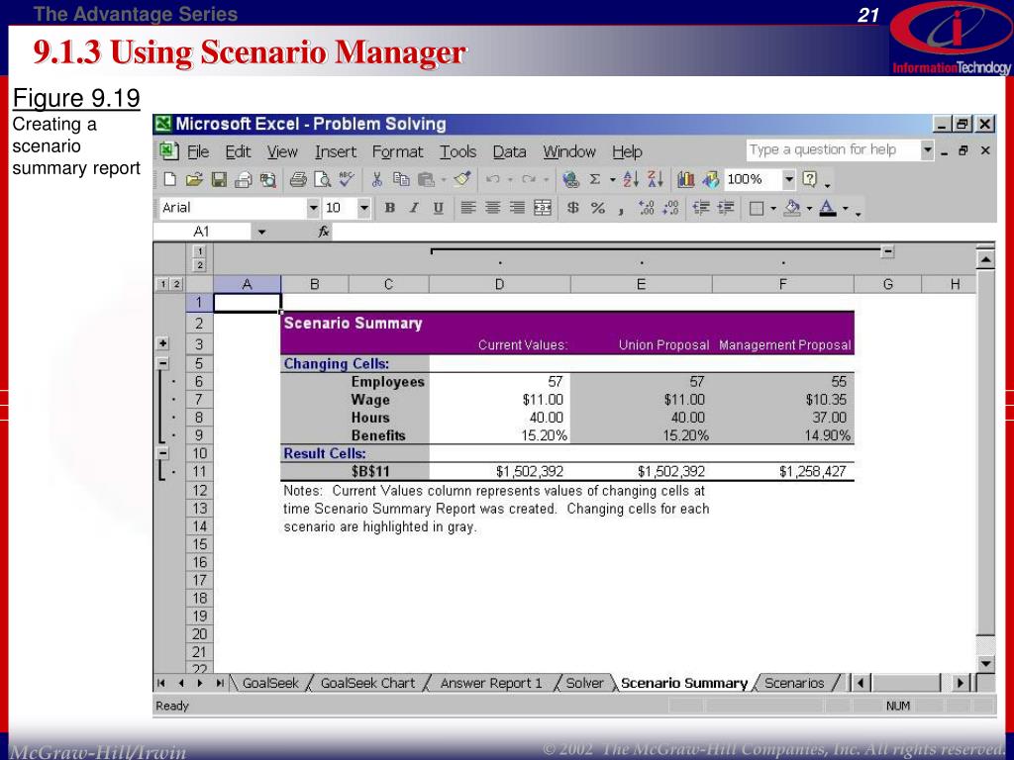This screenshot has width=1014, height=760.
Task: Open the Fill Color paint bucket
Action: [791, 208]
